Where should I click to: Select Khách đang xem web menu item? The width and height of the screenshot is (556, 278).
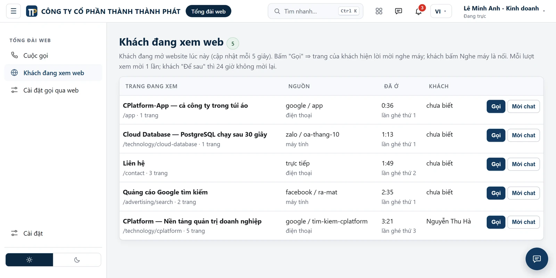point(53,73)
